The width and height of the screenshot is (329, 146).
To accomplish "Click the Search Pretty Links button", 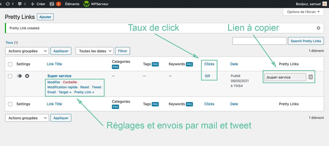I will coord(306,41).
